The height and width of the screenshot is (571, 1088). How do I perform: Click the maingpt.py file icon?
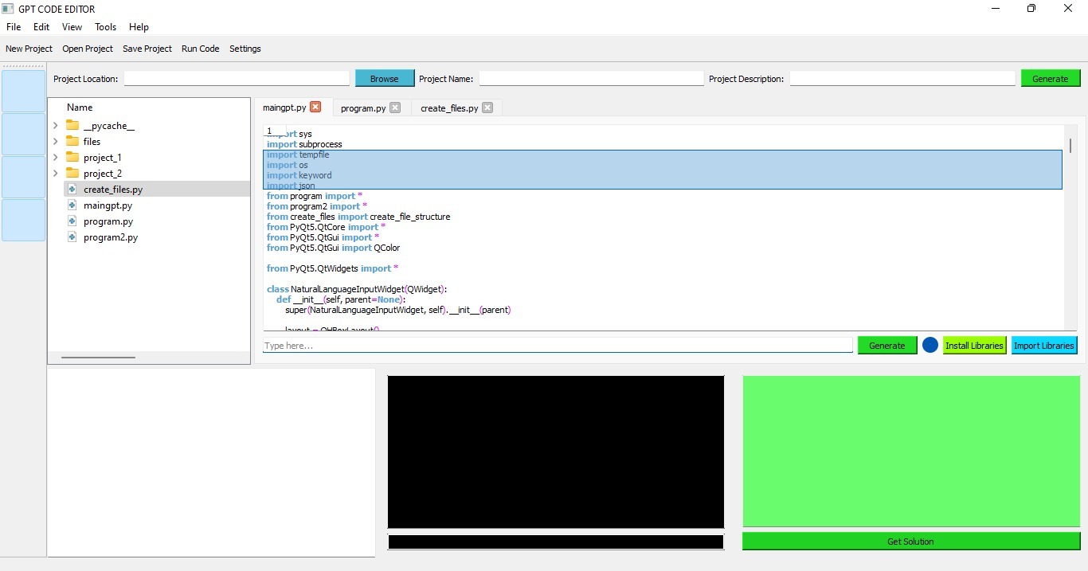click(72, 205)
